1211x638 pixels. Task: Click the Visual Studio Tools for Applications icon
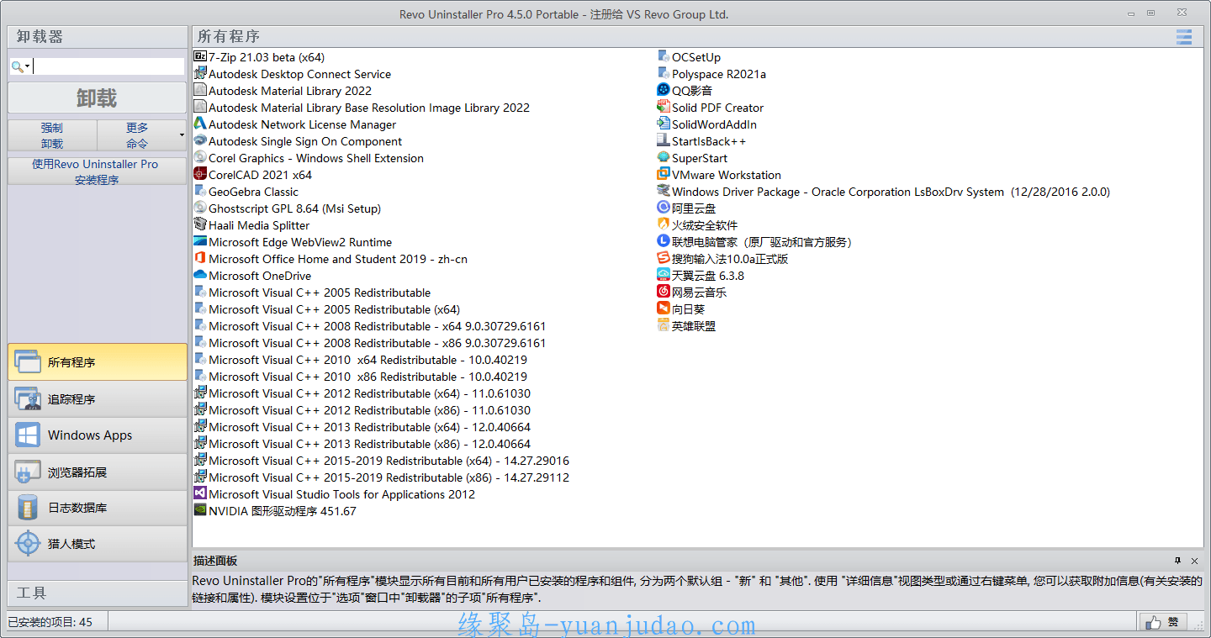point(200,493)
